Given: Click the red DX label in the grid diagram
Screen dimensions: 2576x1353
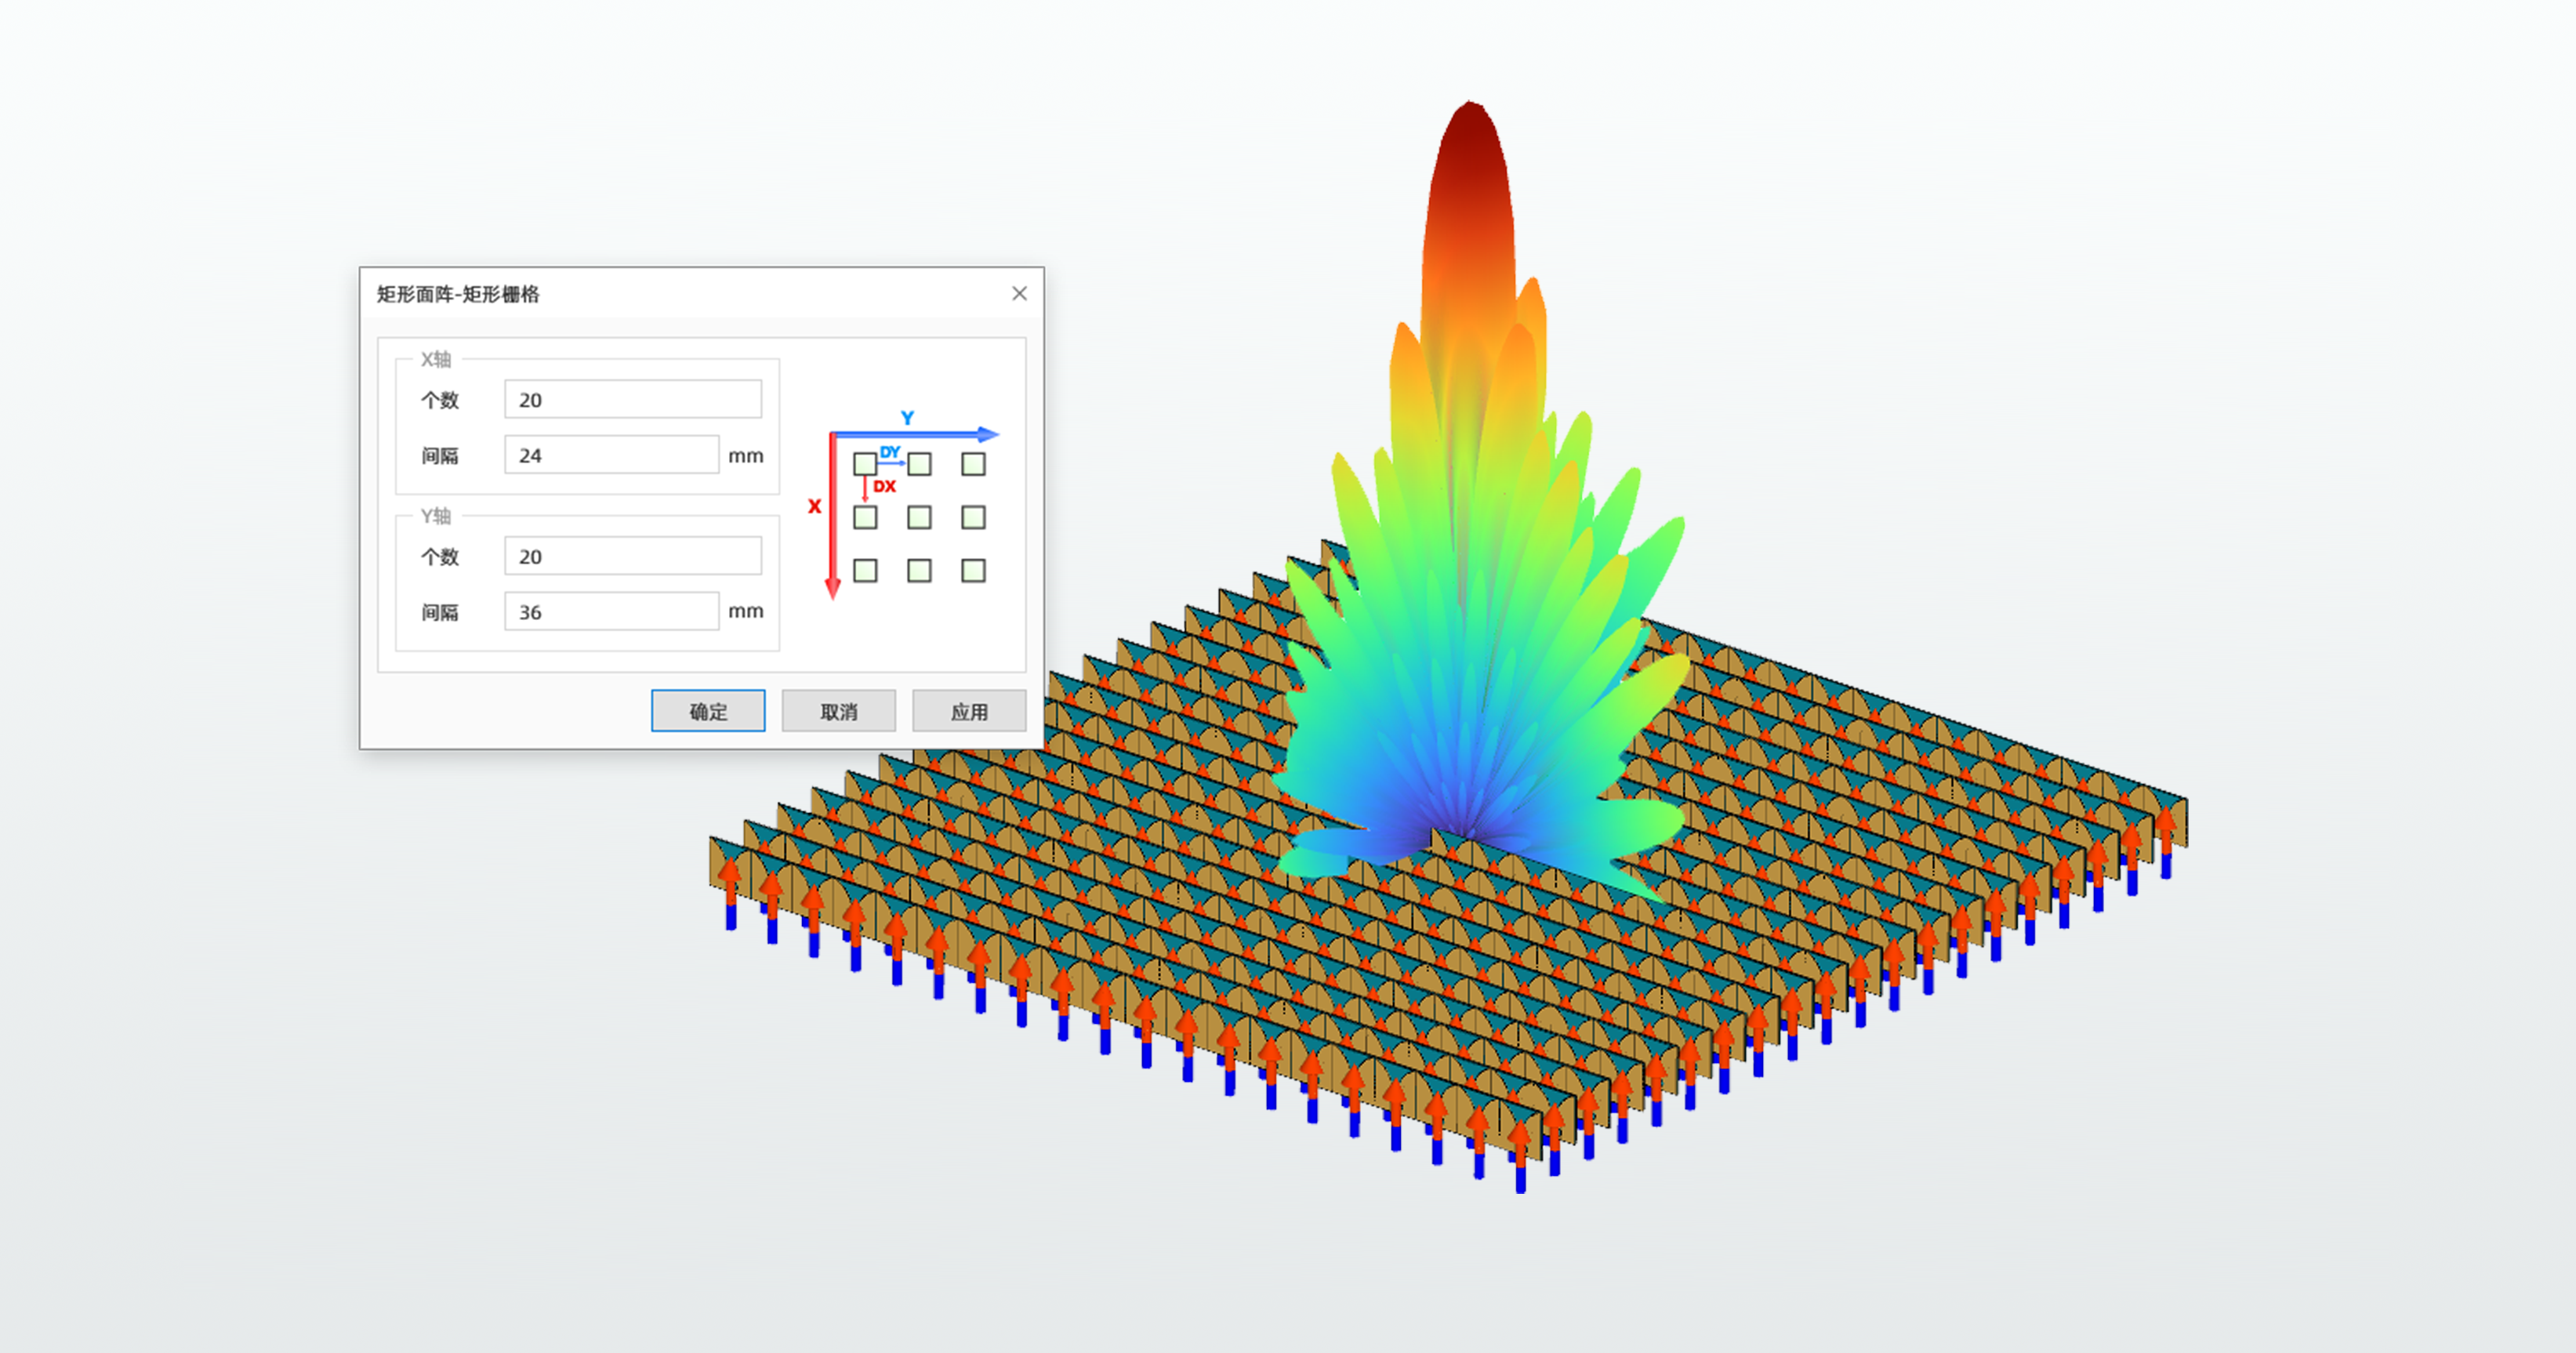Looking at the screenshot, I should tap(885, 487).
